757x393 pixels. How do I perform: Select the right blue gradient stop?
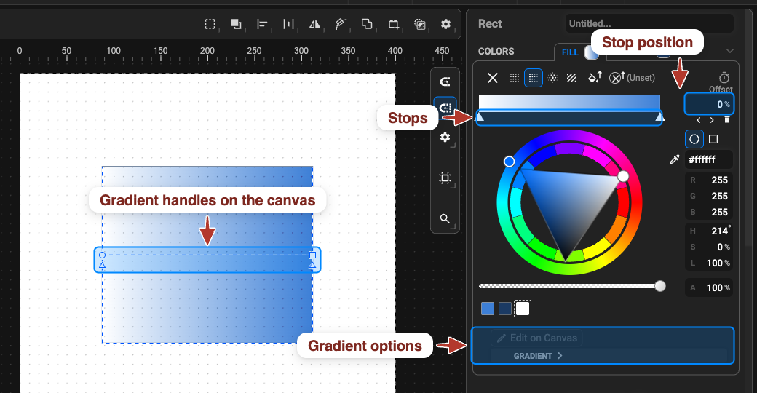[659, 117]
